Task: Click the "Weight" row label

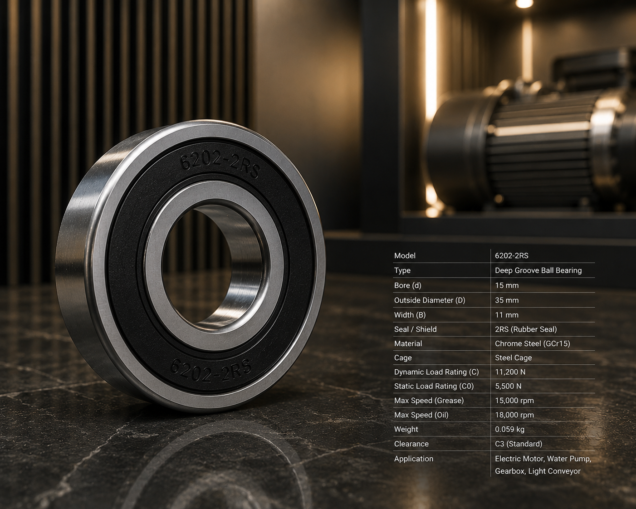Action: click(x=406, y=429)
